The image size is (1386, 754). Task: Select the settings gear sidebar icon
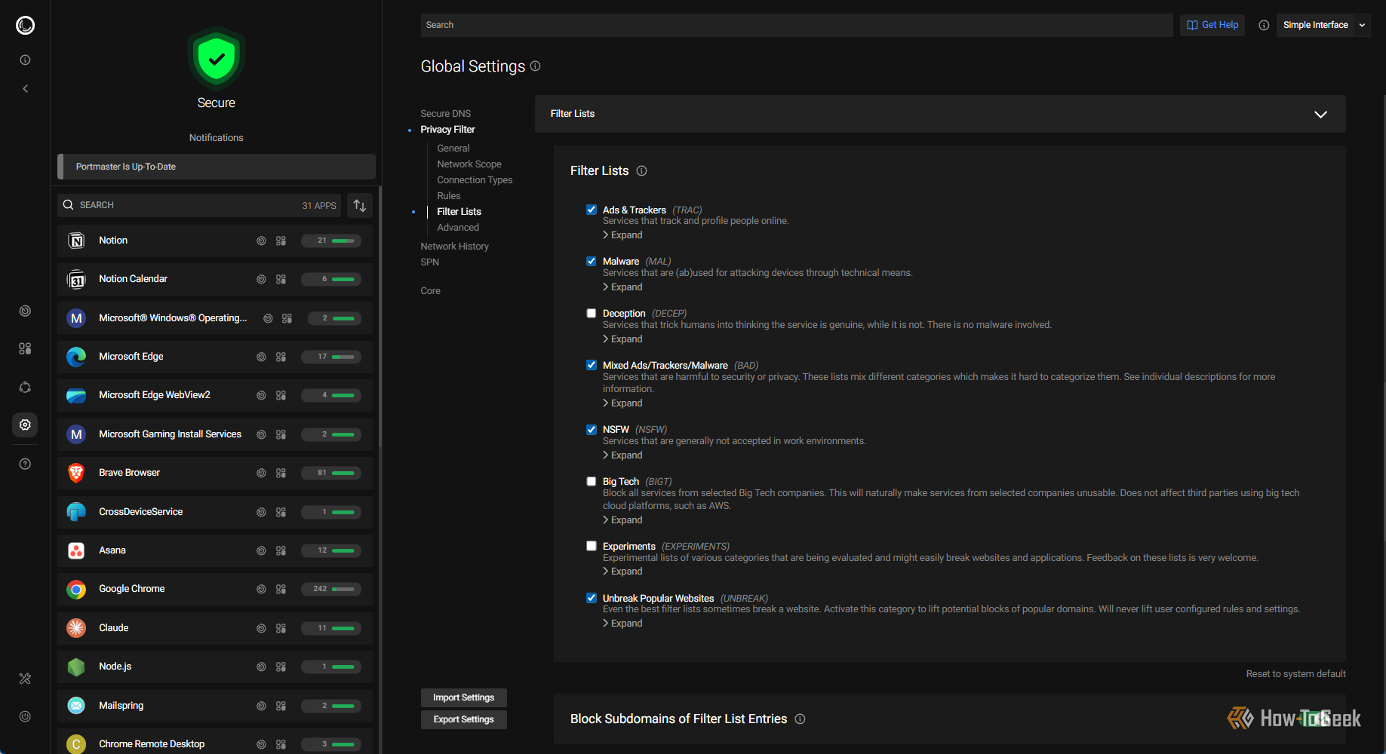25,425
